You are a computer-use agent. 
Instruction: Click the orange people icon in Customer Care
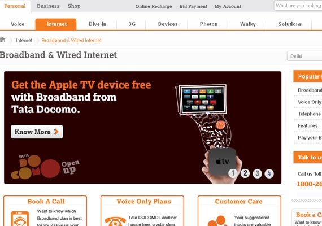217,221
